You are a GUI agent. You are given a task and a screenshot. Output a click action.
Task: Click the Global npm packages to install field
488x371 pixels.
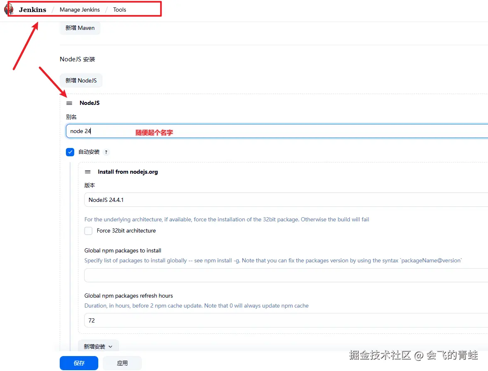point(286,275)
